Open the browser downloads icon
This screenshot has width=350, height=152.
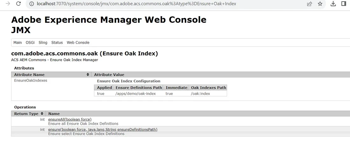coord(333,4)
